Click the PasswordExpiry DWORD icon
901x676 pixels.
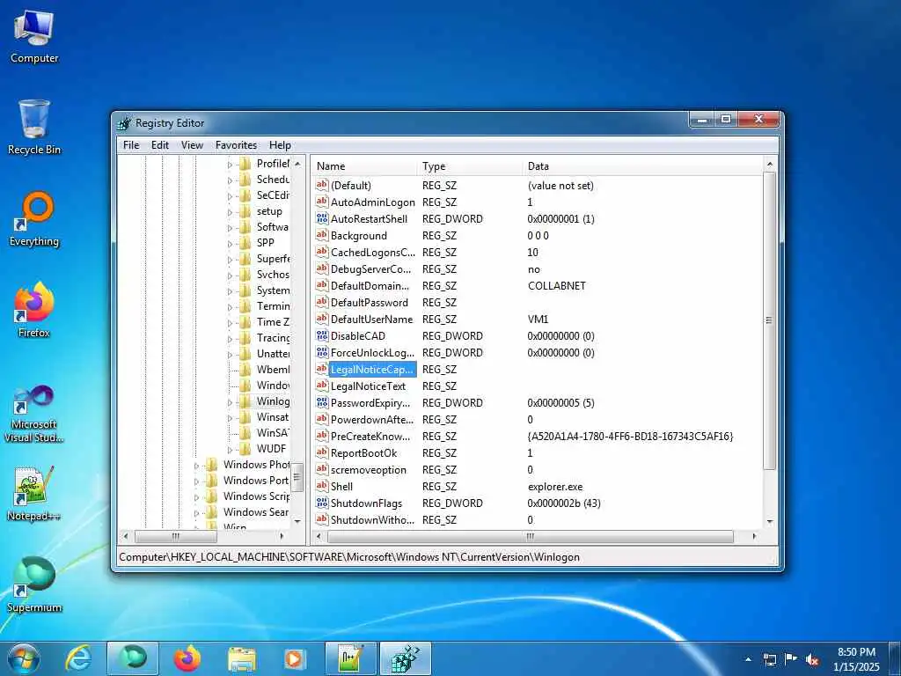(322, 402)
